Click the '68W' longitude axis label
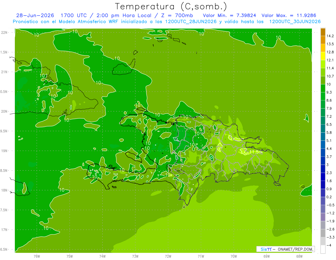 coord(299,256)
